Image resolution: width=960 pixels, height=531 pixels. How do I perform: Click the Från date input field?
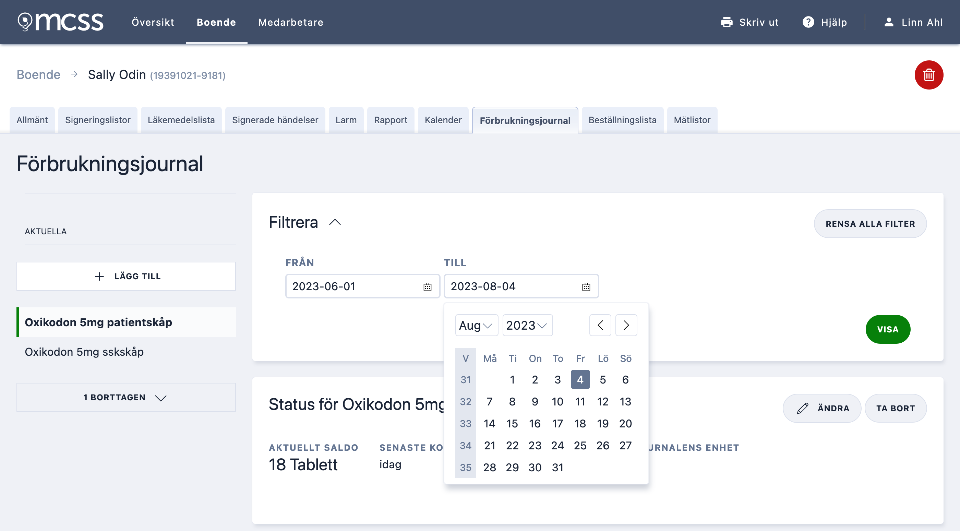[x=362, y=286]
